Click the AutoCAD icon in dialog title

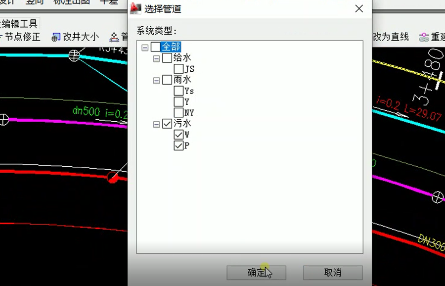[135, 9]
